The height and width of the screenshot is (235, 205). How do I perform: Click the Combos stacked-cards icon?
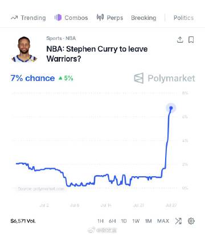pos(58,18)
